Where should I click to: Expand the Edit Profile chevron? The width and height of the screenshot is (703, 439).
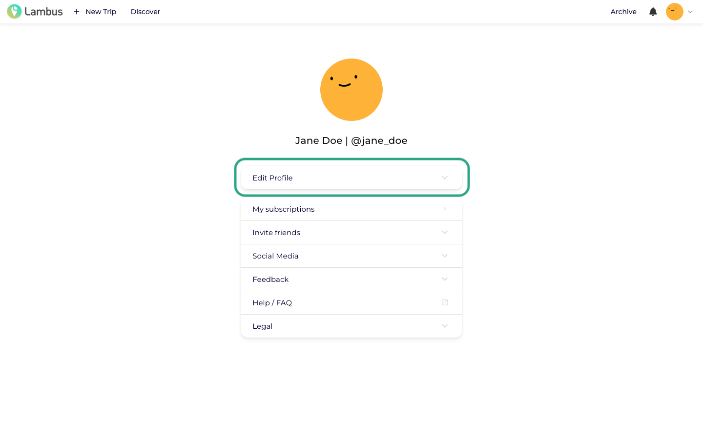pos(444,178)
